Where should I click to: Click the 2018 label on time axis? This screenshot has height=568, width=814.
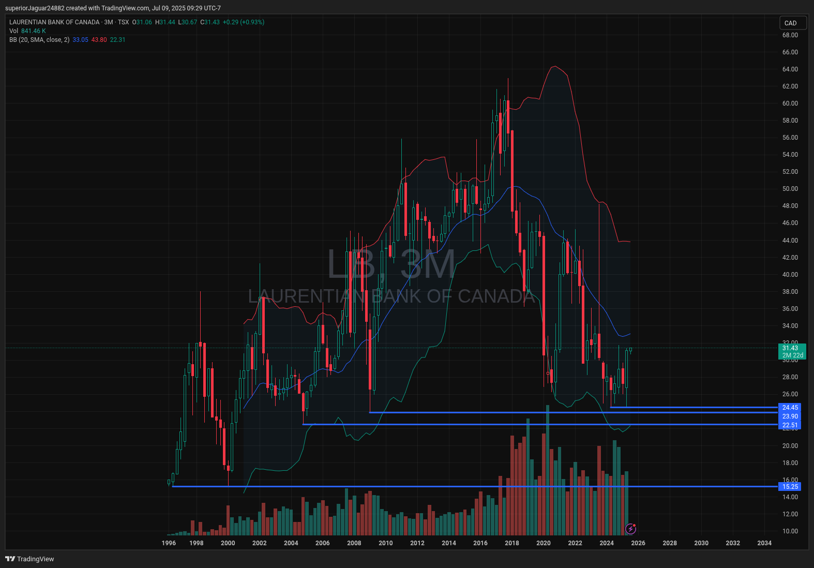512,543
